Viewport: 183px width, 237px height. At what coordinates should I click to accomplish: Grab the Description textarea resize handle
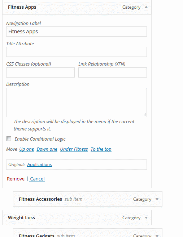pos(144,115)
